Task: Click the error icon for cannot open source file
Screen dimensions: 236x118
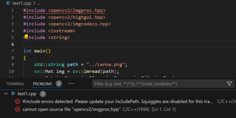Action: point(17,109)
